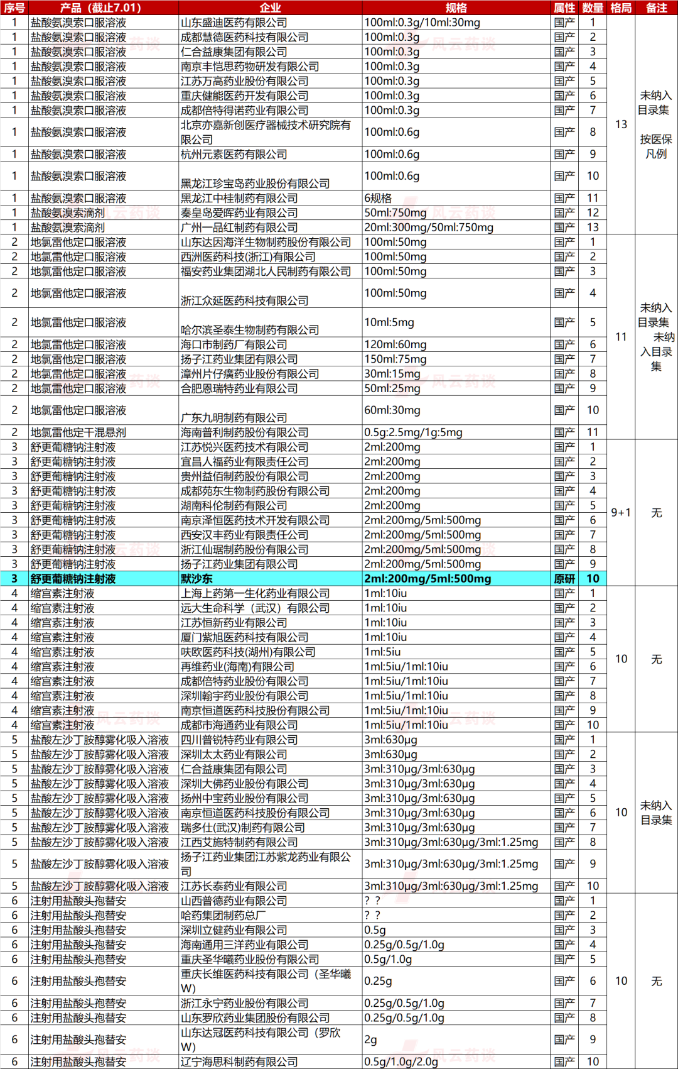Select the cell 秦皇岛爱晖药业有限公司
The width and height of the screenshot is (678, 1069).
271,212
